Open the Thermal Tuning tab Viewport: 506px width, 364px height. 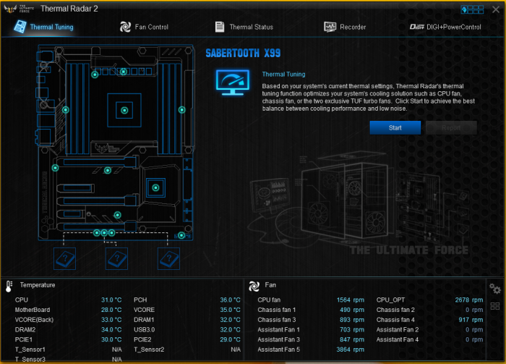(x=43, y=27)
